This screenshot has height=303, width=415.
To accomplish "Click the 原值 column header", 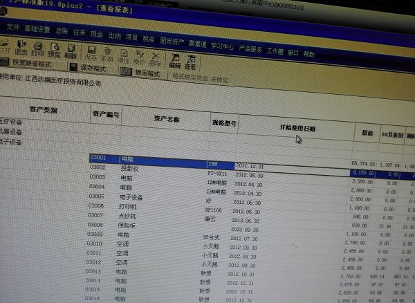I will pos(367,133).
